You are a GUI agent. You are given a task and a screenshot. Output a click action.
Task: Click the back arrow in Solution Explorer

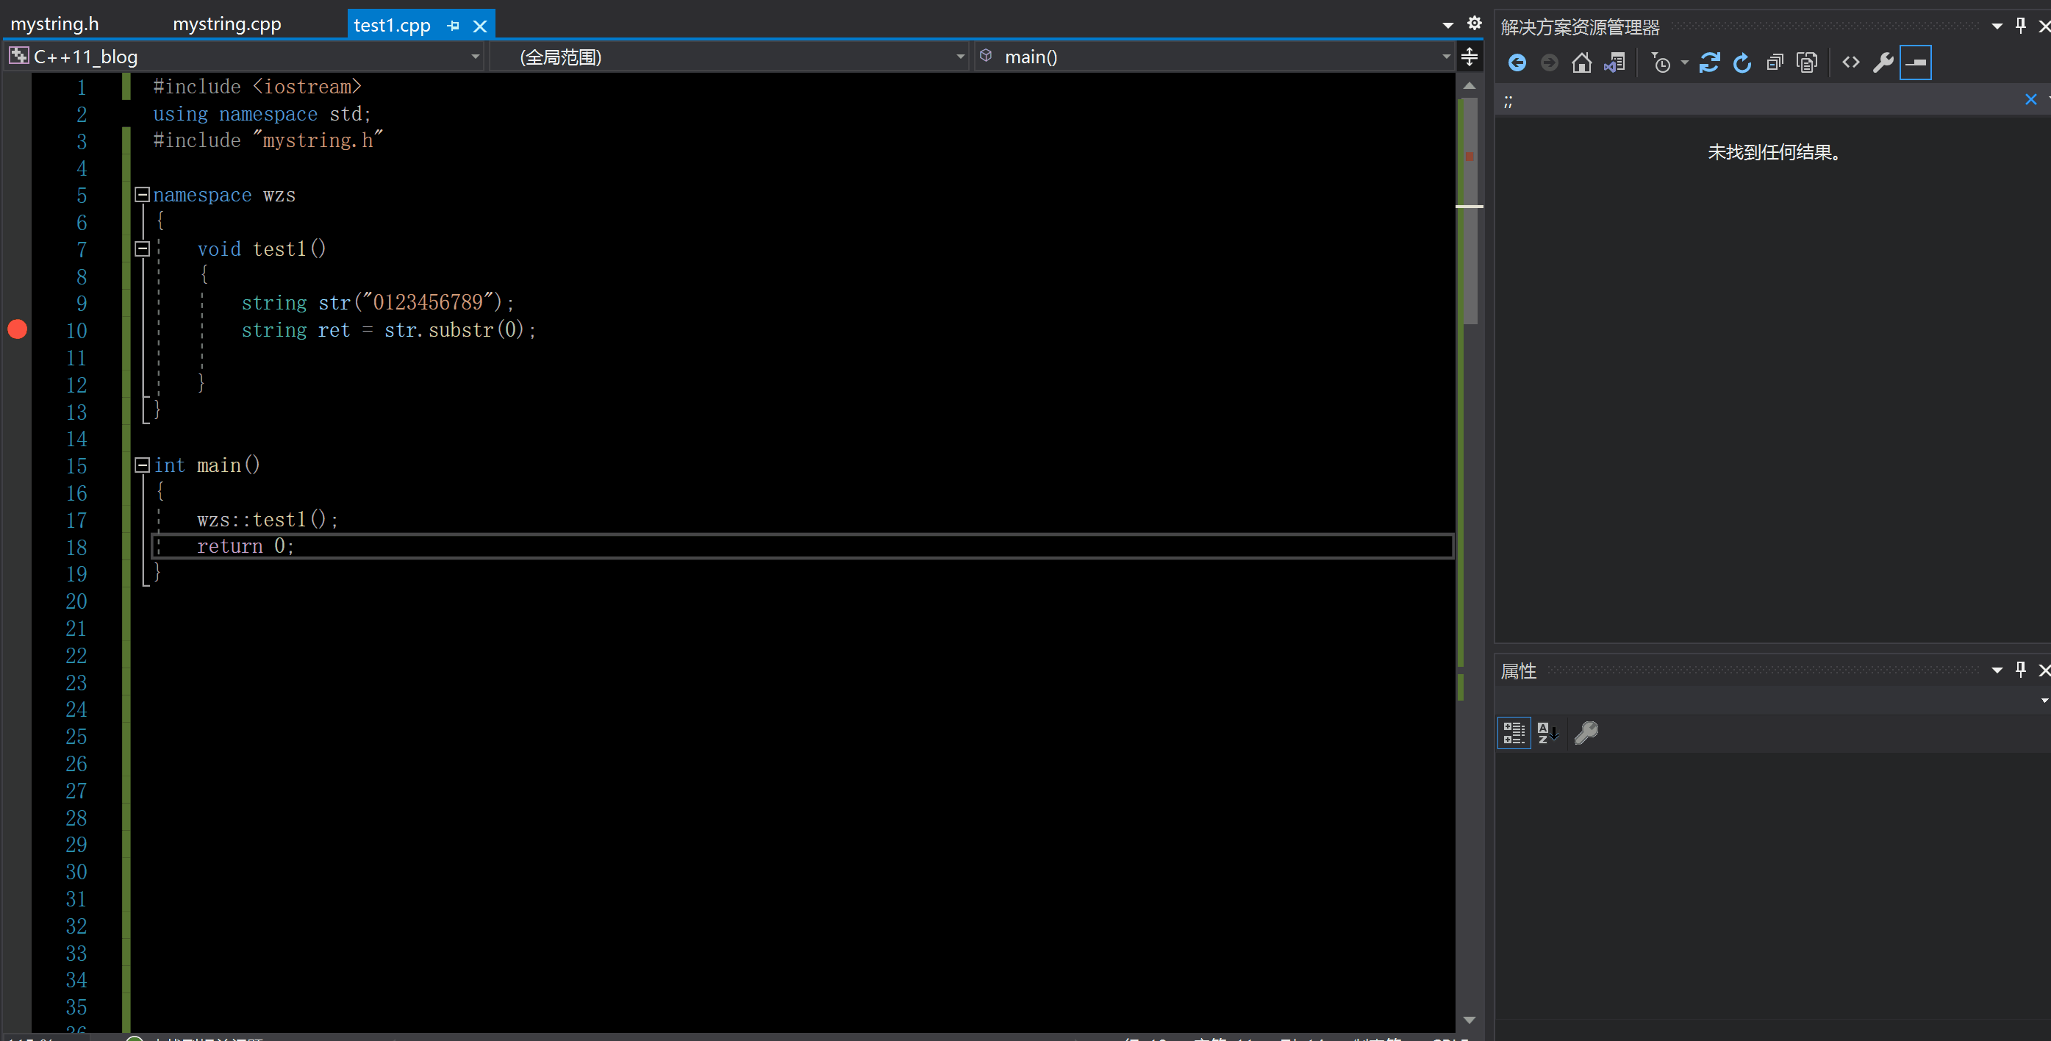1517,62
